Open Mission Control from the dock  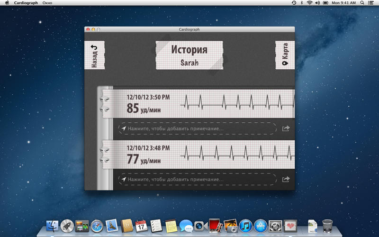(81, 226)
